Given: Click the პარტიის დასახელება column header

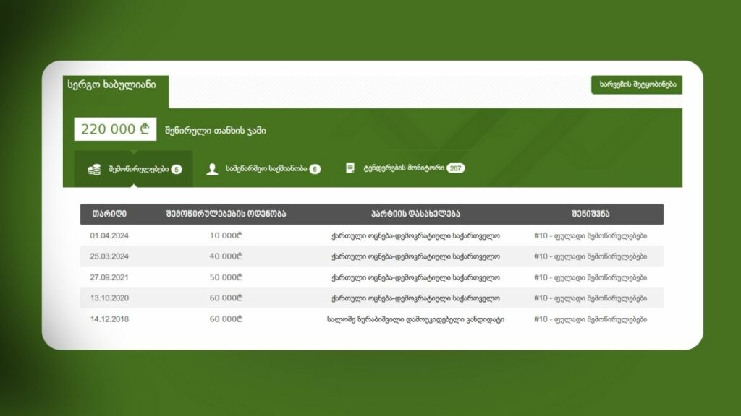Looking at the screenshot, I should click(414, 214).
